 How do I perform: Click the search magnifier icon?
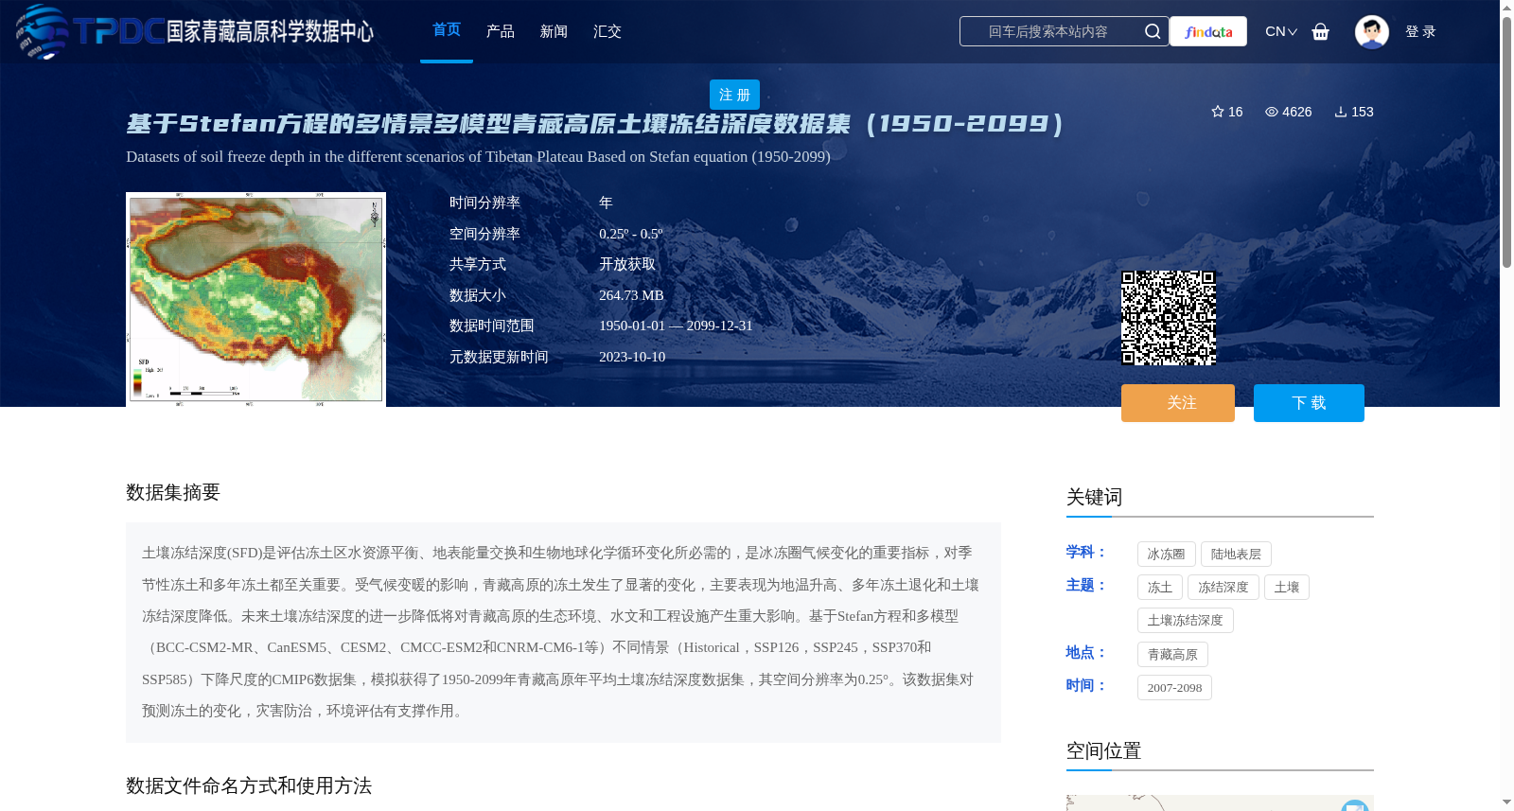pos(1152,31)
